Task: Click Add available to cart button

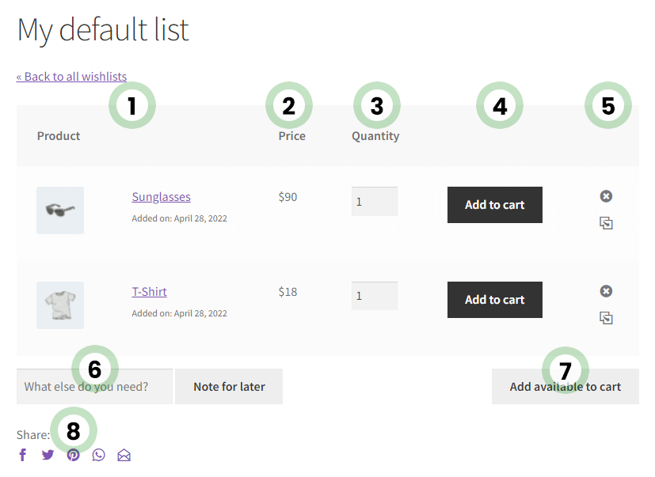Action: 566,387
